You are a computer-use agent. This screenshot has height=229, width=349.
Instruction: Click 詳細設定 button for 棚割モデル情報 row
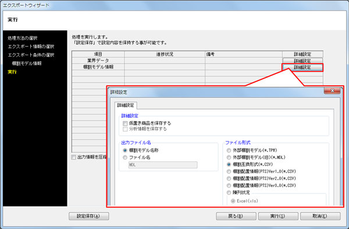coord(302,68)
